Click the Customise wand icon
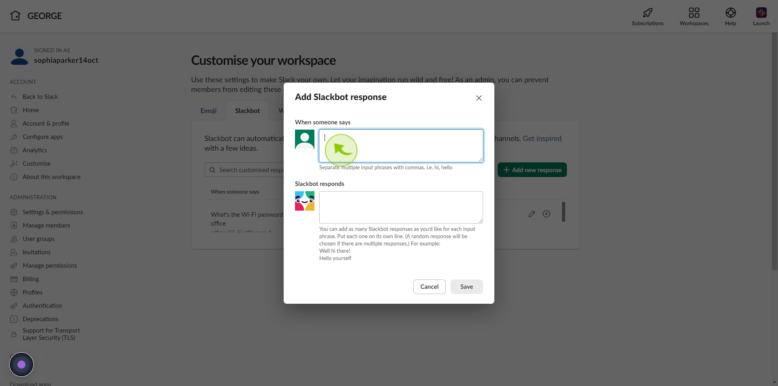Viewport: 778px width, 386px height. click(14, 164)
